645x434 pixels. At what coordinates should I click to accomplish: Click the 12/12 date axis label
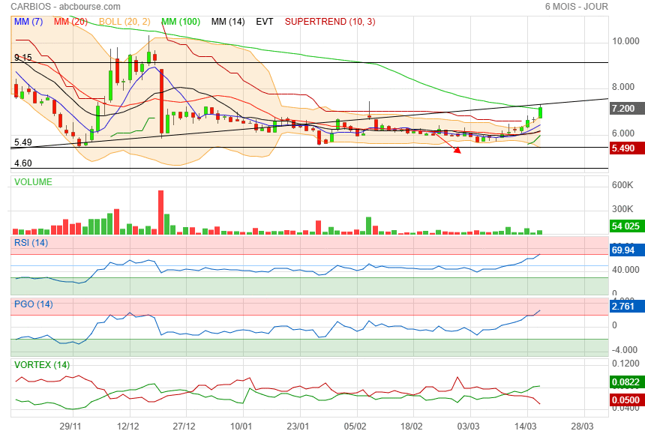(128, 427)
